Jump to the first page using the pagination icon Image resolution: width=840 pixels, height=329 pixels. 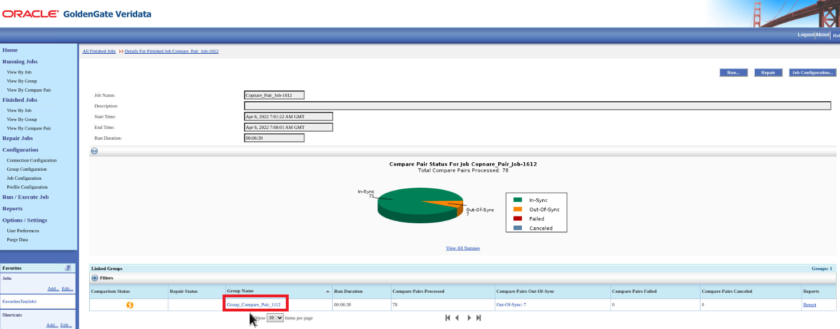tap(447, 318)
